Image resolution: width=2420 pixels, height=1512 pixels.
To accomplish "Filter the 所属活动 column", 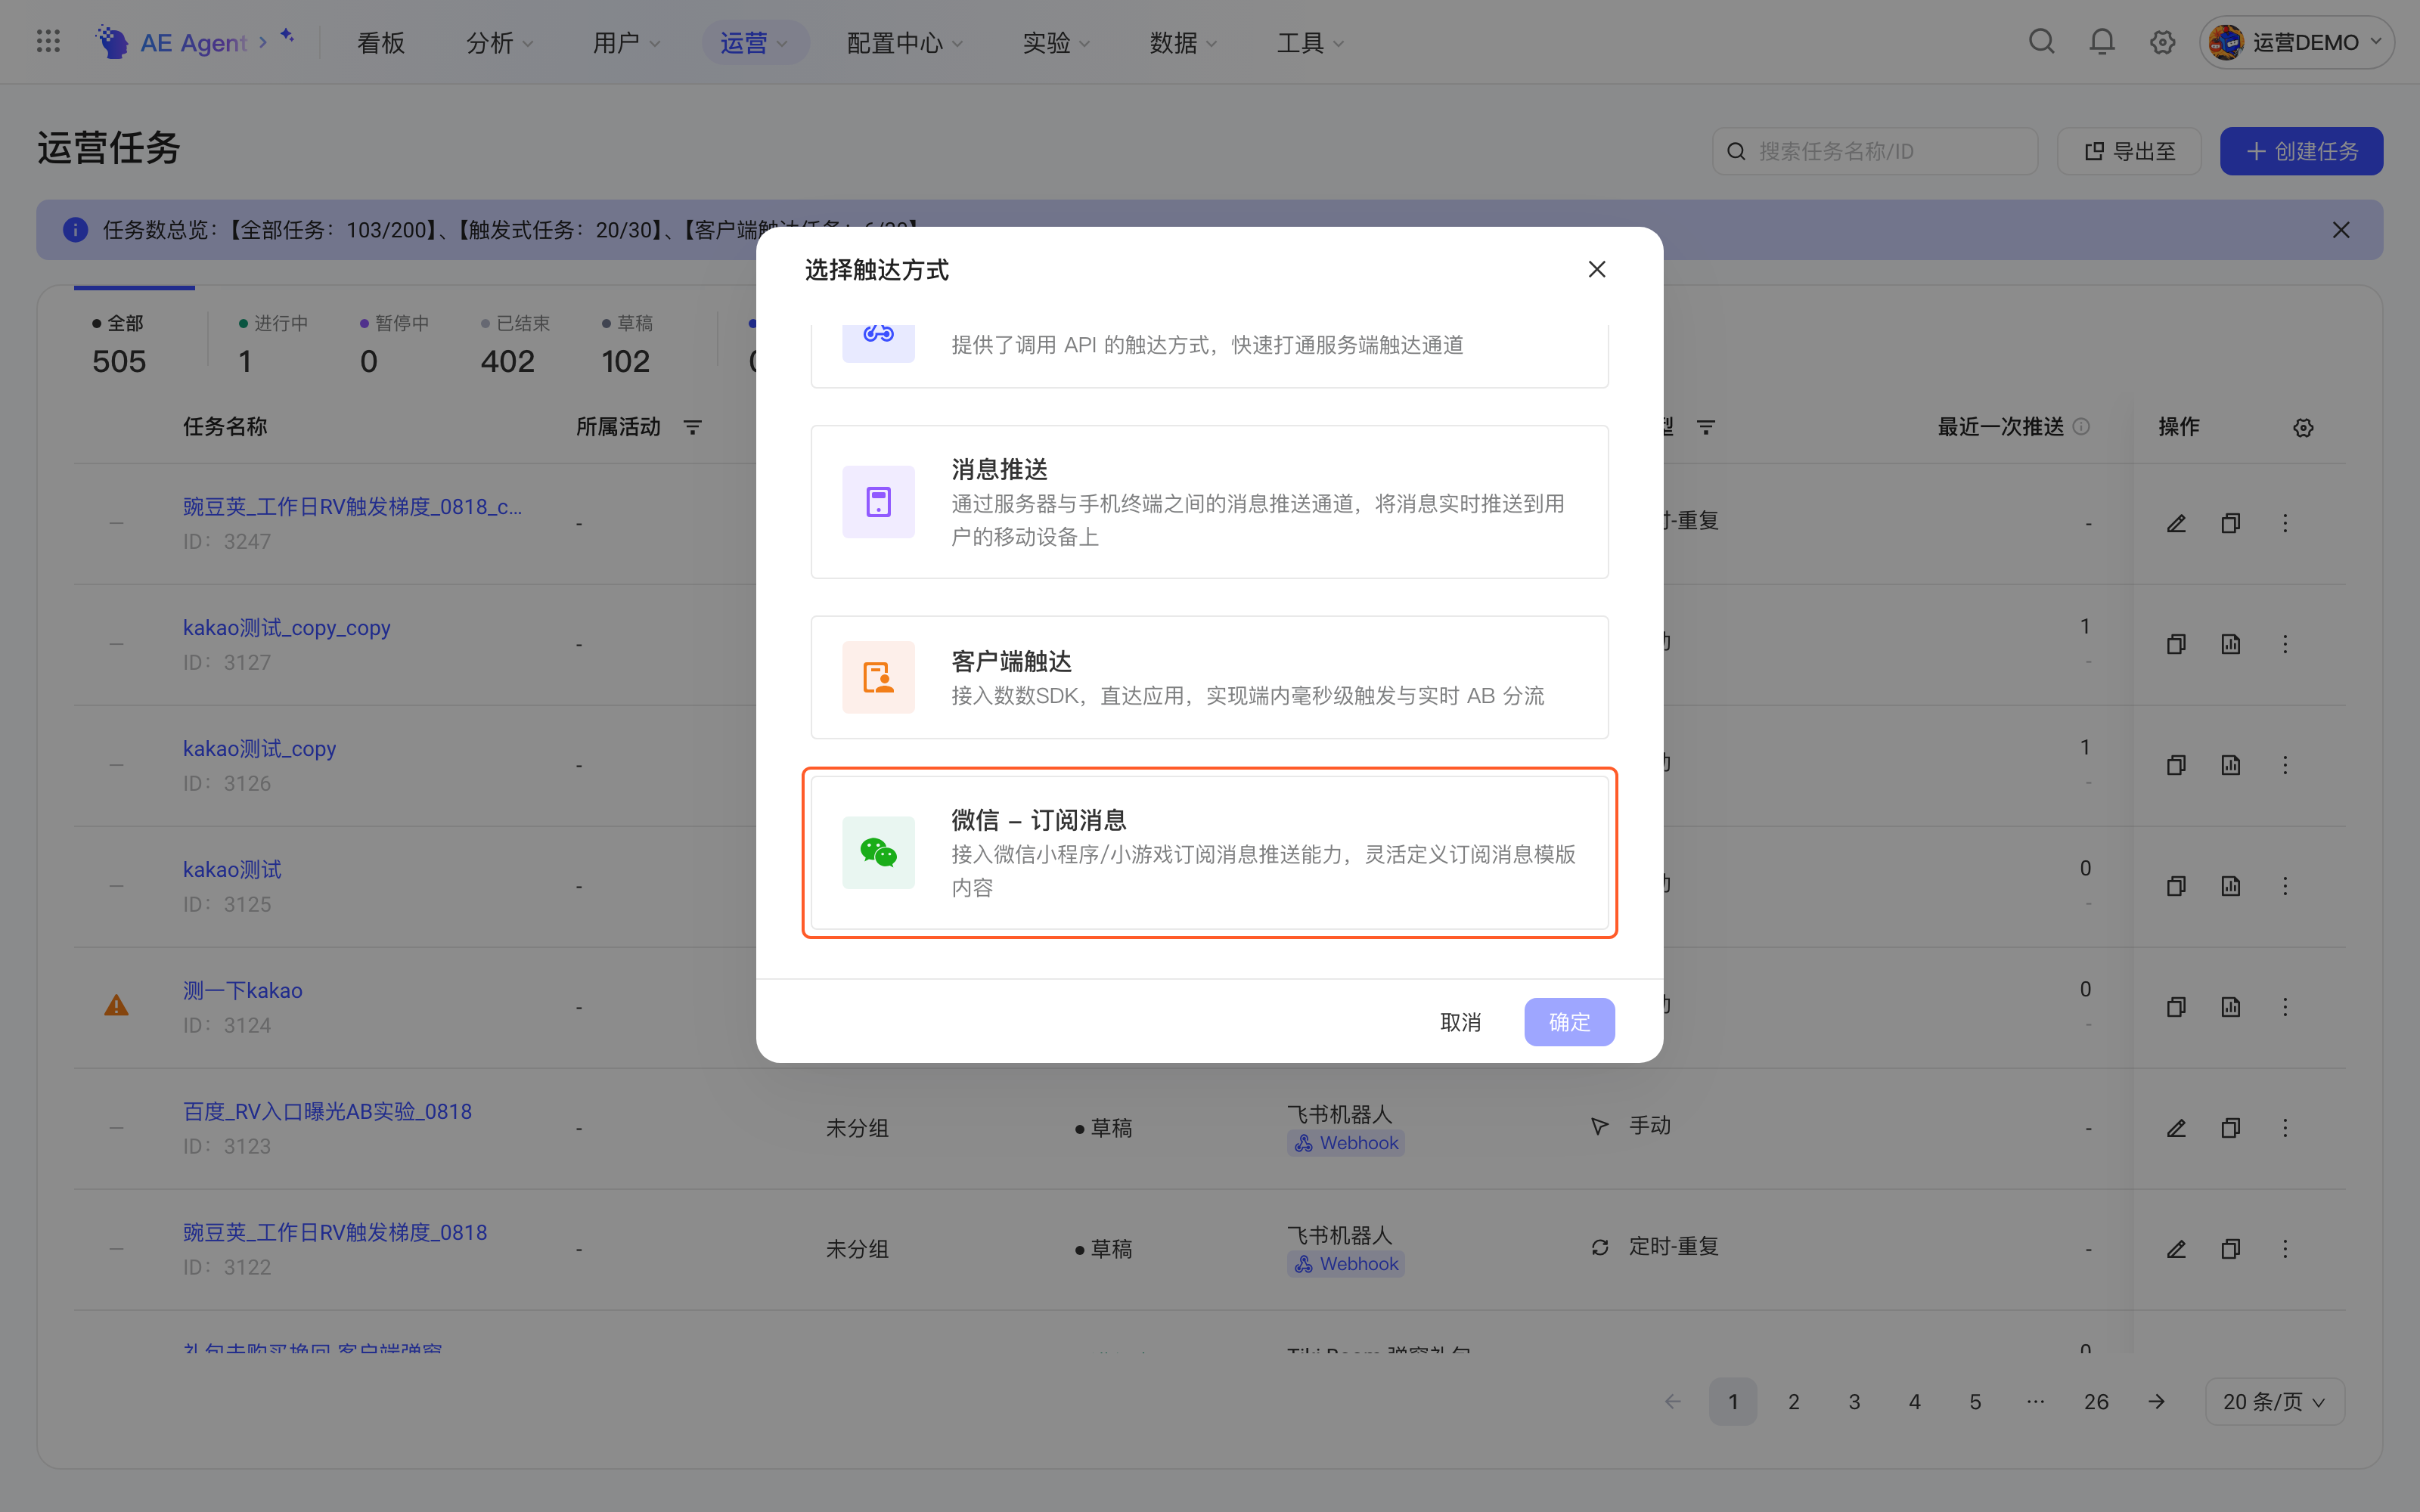I will tap(692, 427).
